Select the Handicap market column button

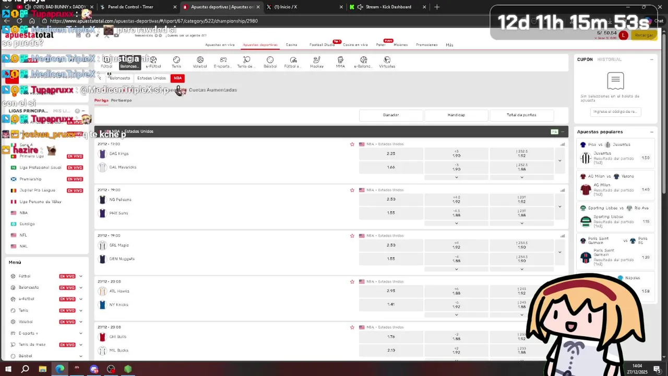[x=456, y=115]
